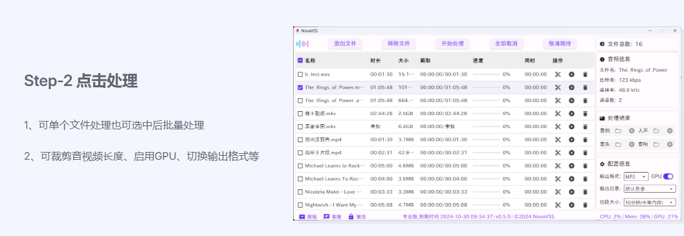Play the 音频 result
684x236 pixels.
click(x=631, y=131)
